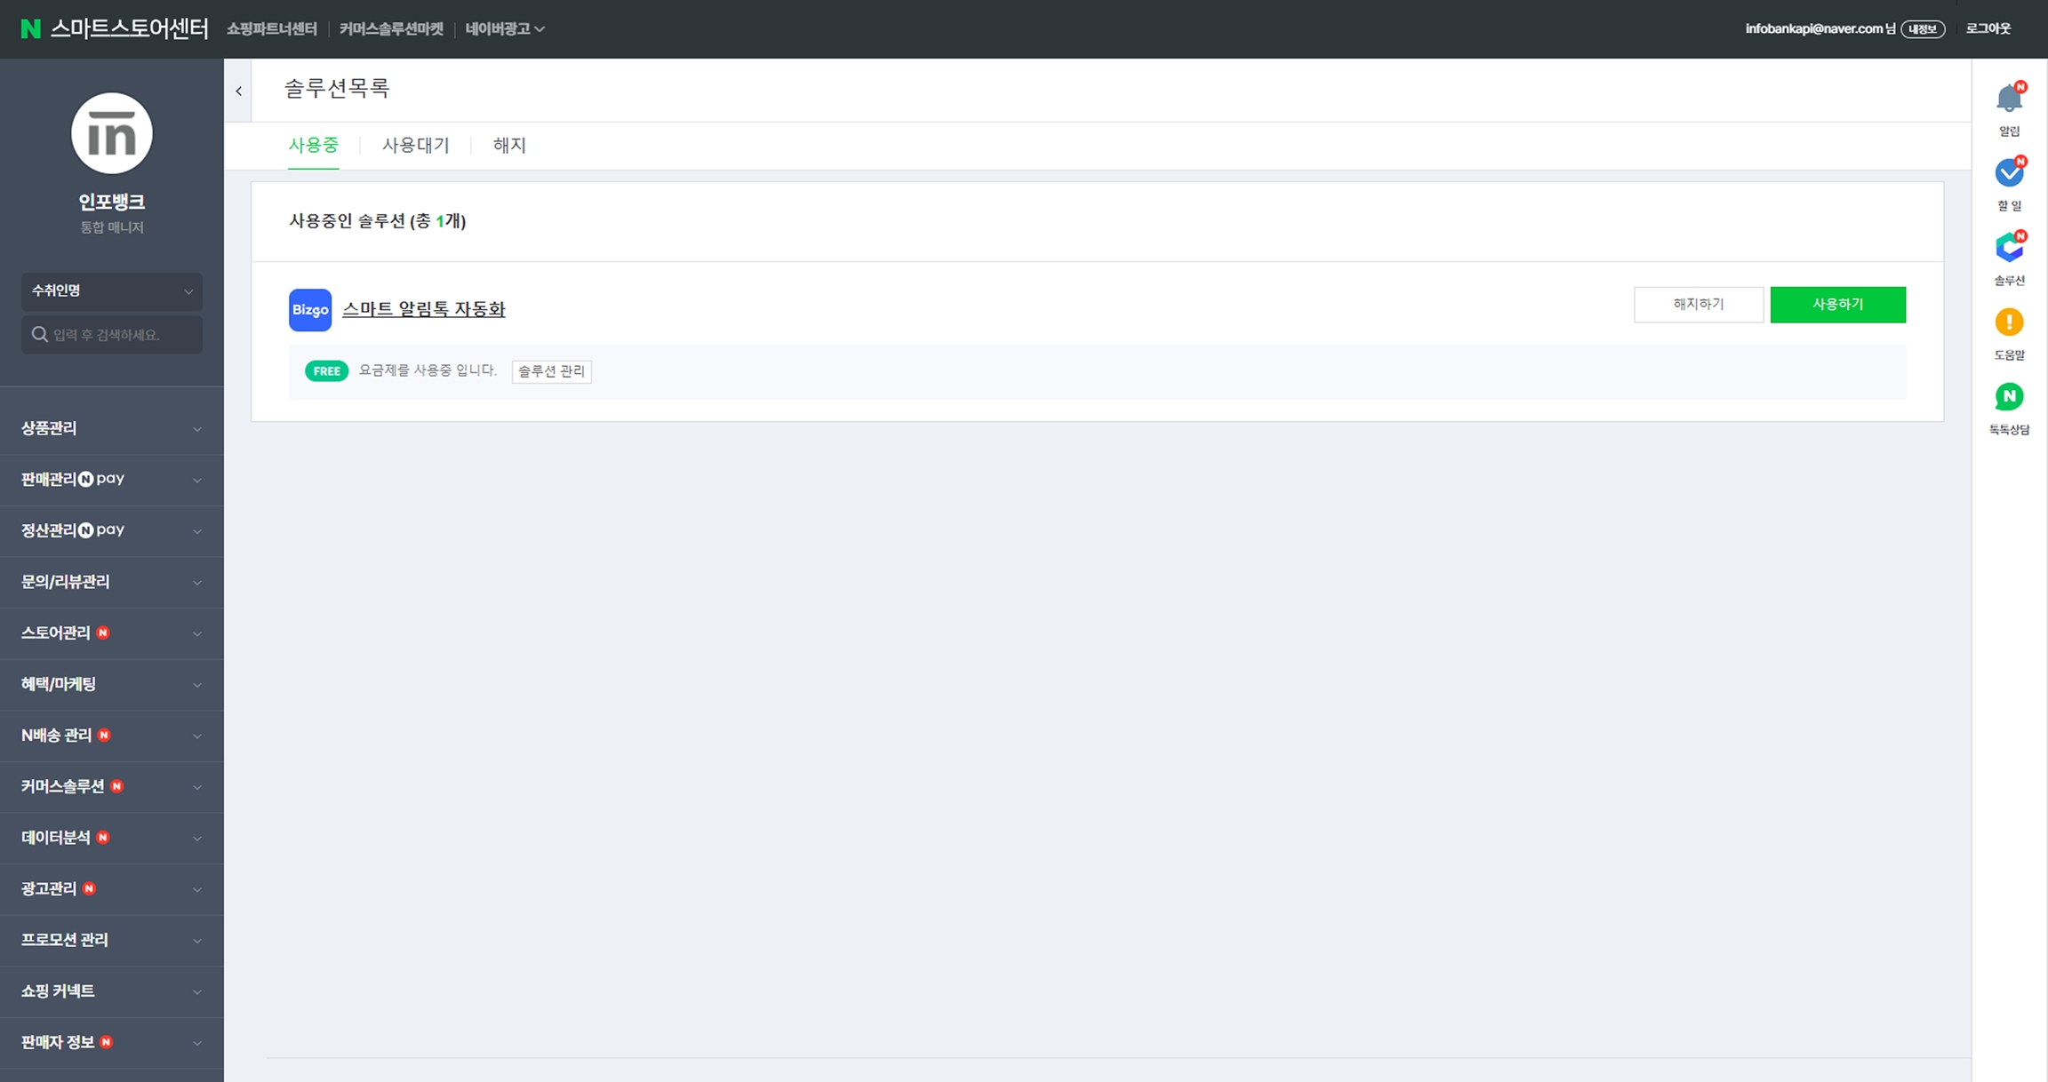Click the Naver N logo in header

[x=30, y=28]
